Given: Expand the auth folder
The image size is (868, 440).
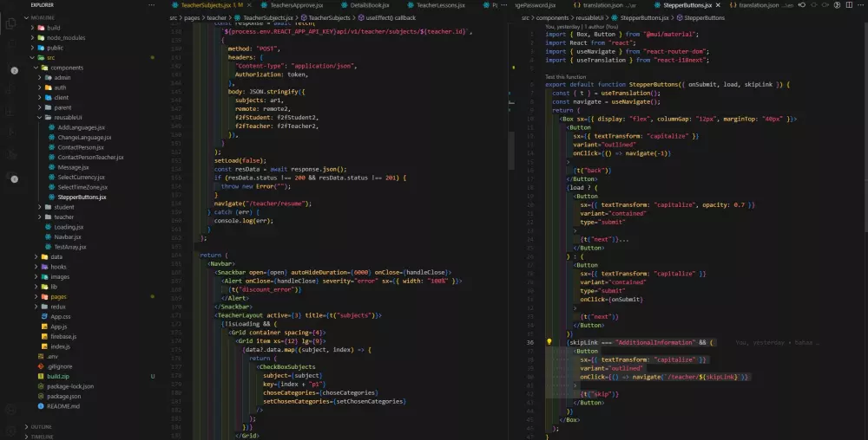Looking at the screenshot, I should point(40,87).
